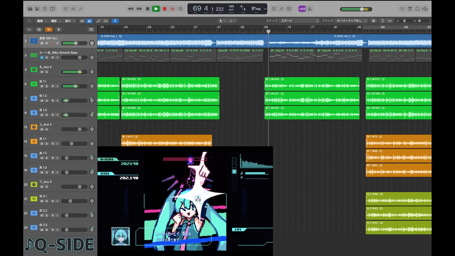This screenshot has height=256, width=455.
Task: Open the Quick Help question mark icon
Action: coord(45,9)
